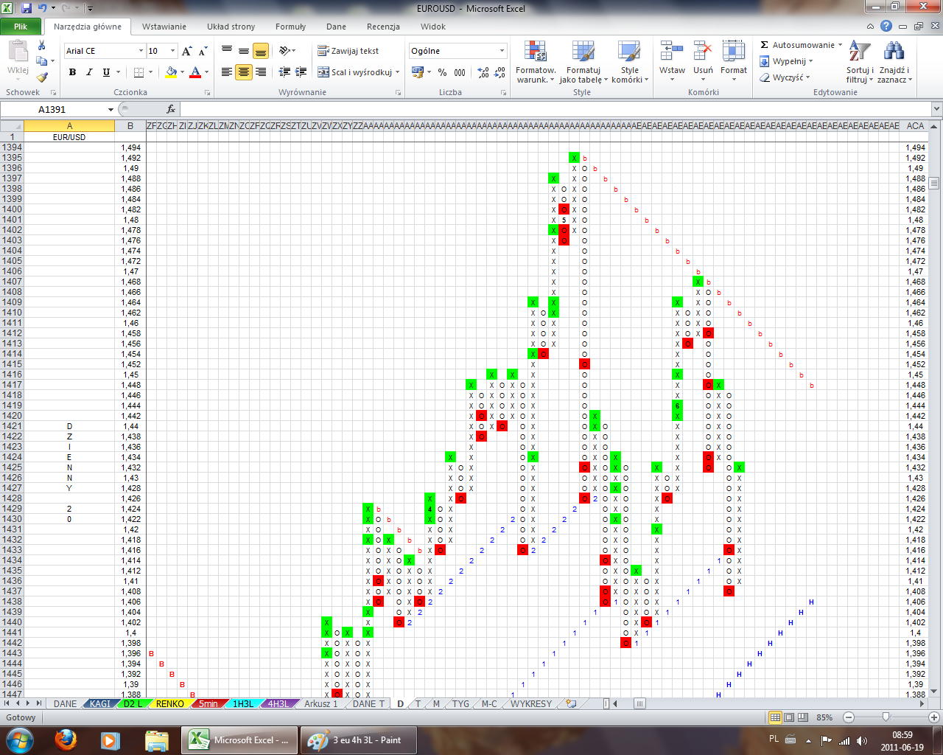
Task: Open the WYKRESY sheet tab
Action: (531, 704)
